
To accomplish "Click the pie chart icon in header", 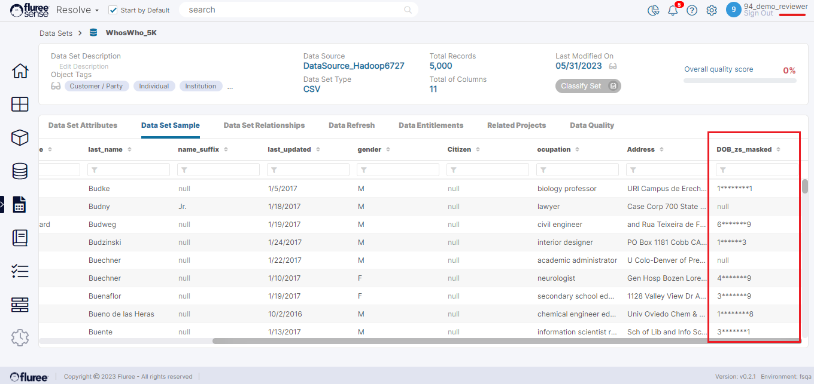I will coord(653,10).
